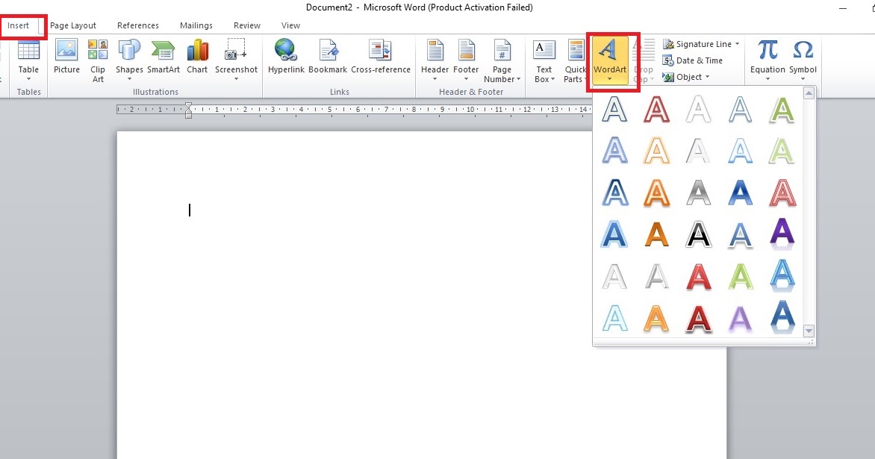The width and height of the screenshot is (875, 459).
Task: Add a Hyperlink
Action: [286, 57]
